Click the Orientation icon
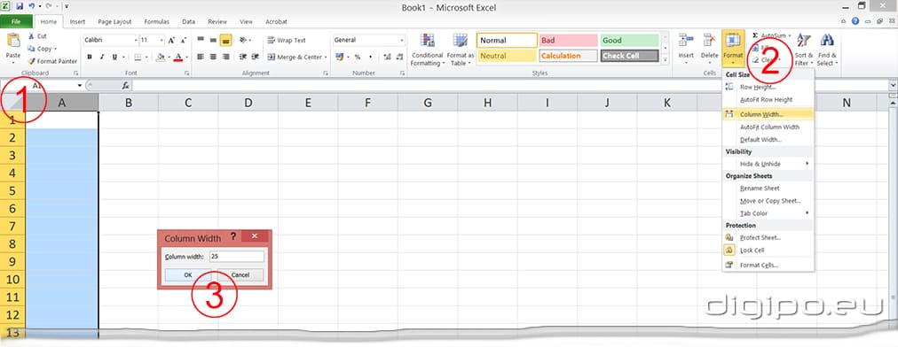Image resolution: width=898 pixels, height=347 pixels. coord(243,40)
